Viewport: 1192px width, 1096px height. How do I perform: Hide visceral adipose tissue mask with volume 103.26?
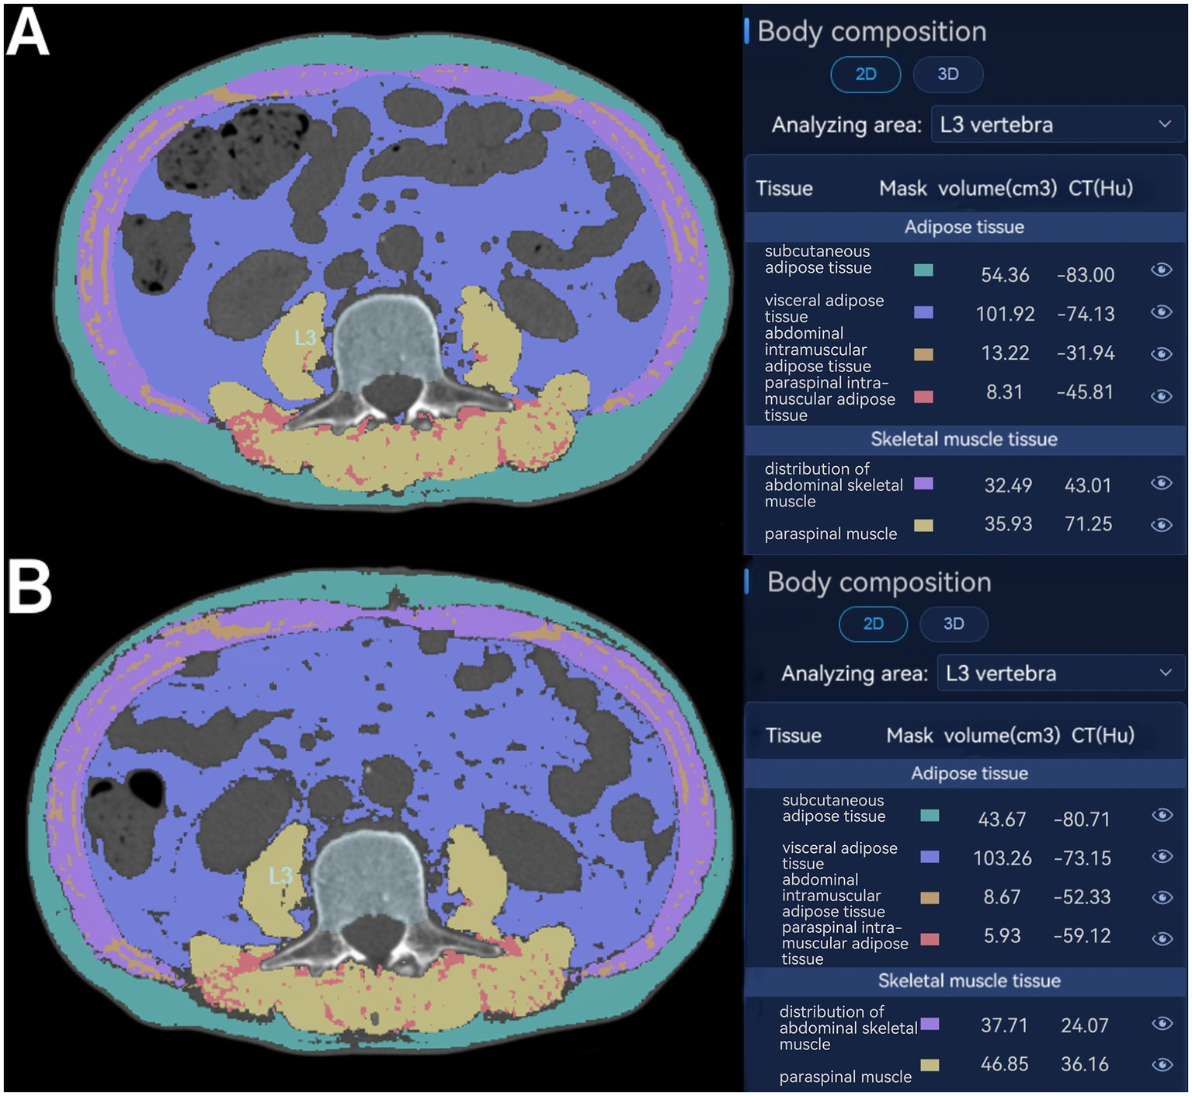1162,856
